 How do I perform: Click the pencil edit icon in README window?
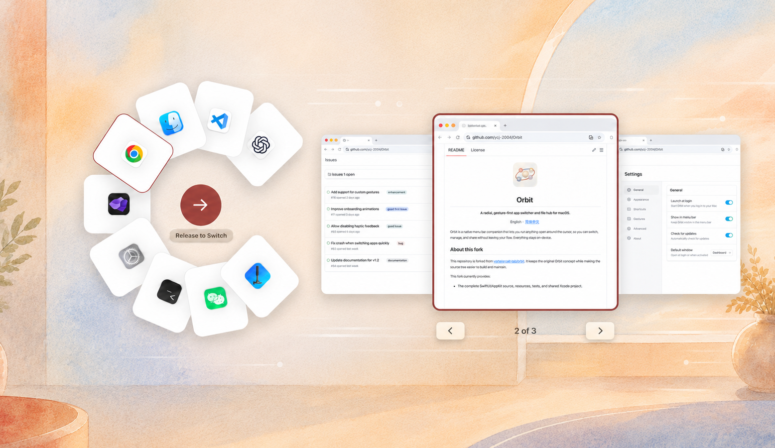594,150
